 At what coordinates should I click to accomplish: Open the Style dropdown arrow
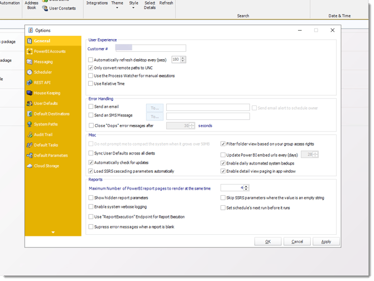(133, 8)
